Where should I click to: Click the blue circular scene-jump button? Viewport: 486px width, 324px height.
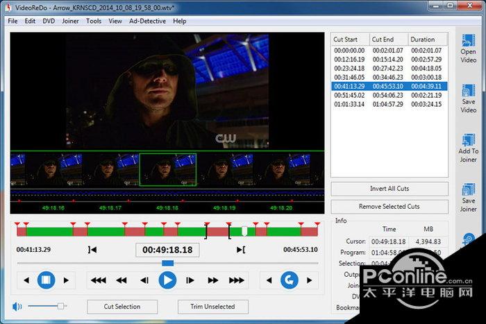pos(290,280)
